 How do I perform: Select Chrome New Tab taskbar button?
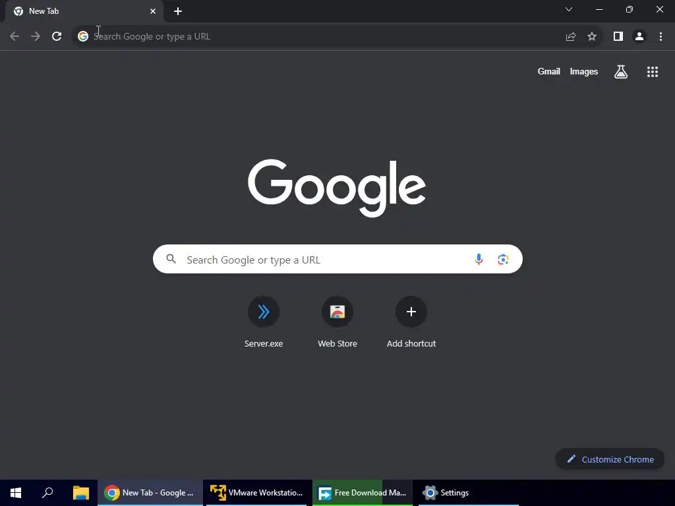tap(150, 493)
